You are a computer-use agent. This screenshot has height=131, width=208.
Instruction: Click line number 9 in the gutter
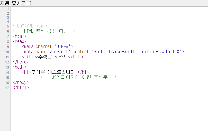pyautogui.click(x=8, y=47)
